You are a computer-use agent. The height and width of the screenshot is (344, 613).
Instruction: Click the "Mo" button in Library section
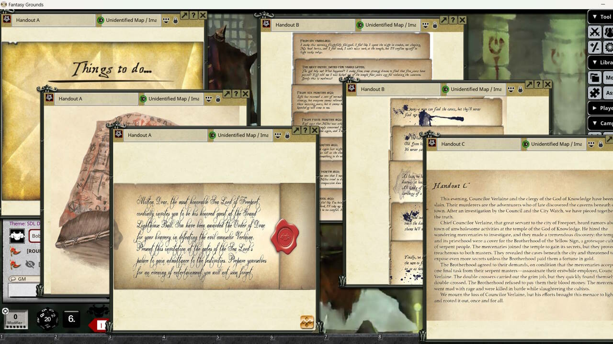[608, 77]
